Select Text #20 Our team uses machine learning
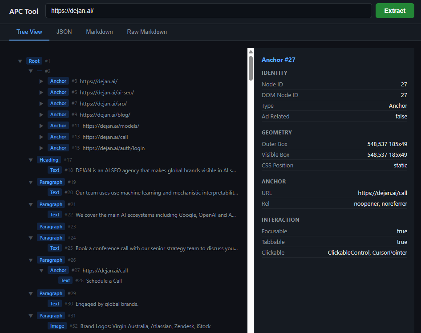The width and height of the screenshot is (421, 333). click(x=157, y=193)
